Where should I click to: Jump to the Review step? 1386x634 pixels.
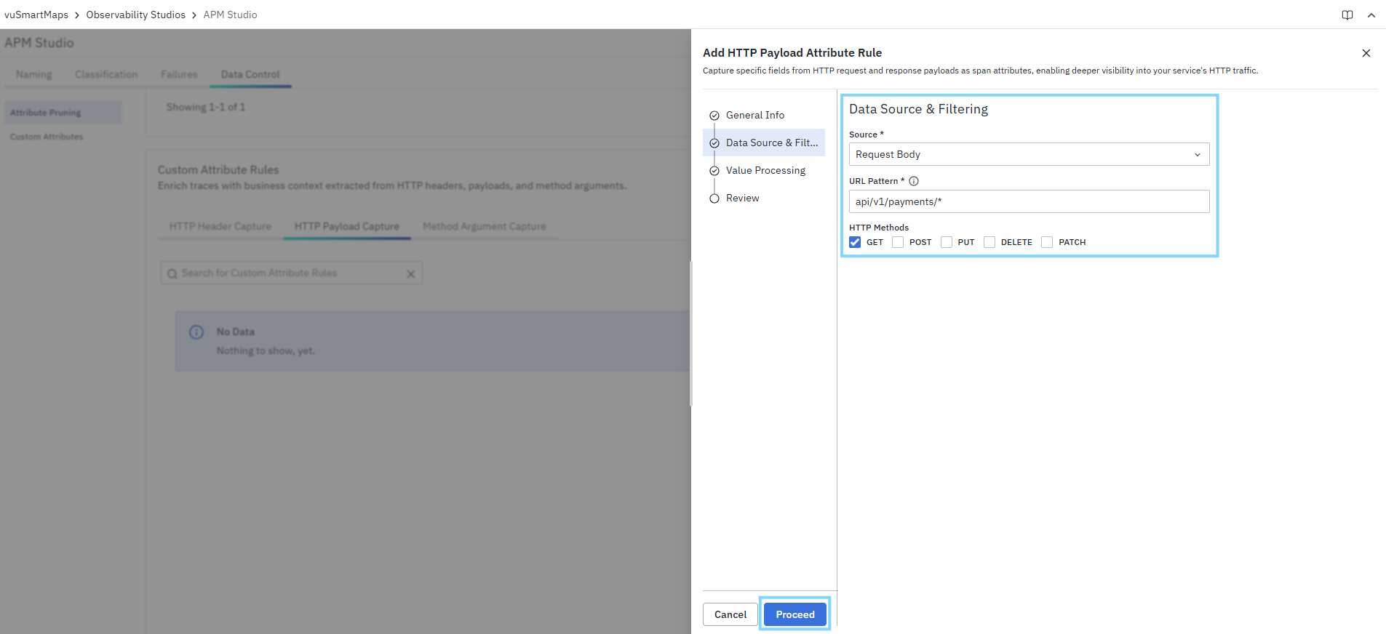[x=742, y=198]
